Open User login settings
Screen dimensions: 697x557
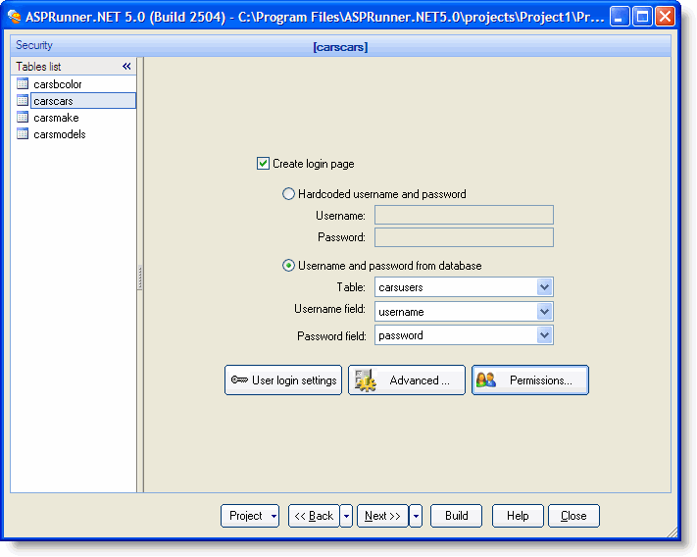(283, 380)
